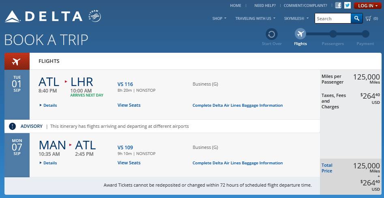Viewport: 384px width, 198px height.
Task: Go to the Home menu link
Action: [236, 6]
